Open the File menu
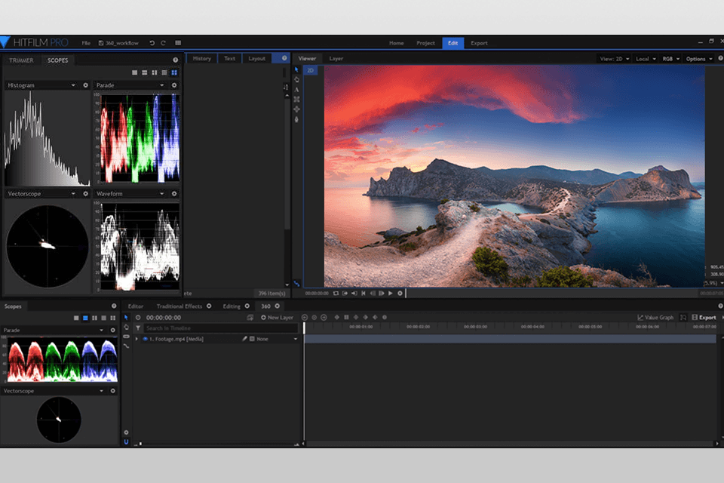 86,43
